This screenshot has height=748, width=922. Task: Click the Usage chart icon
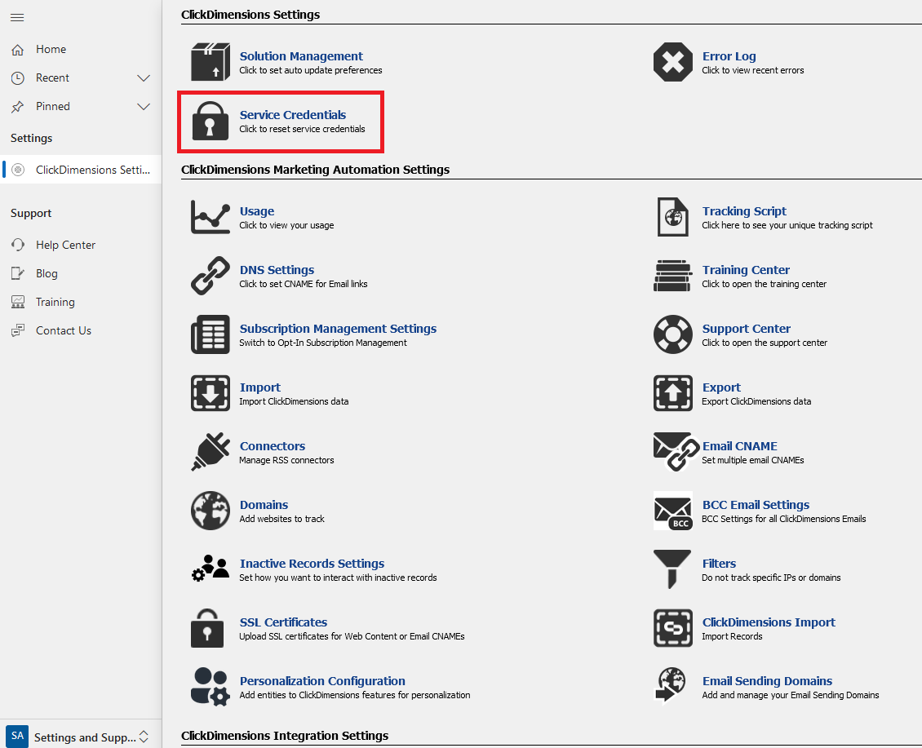pos(210,216)
